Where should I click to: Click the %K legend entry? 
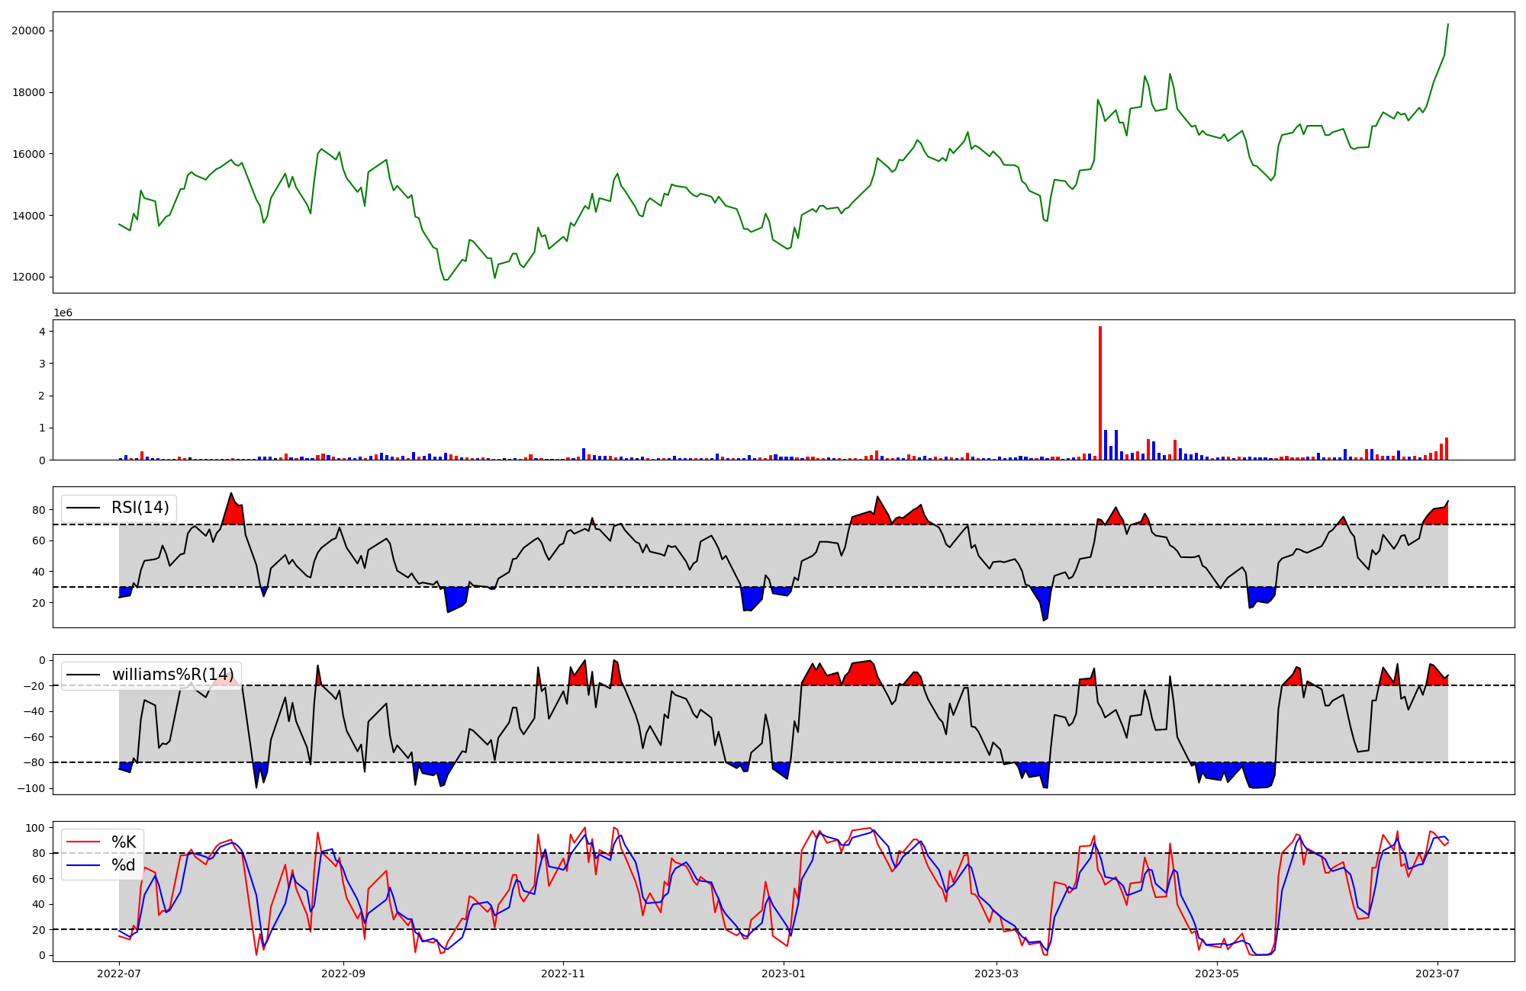point(124,842)
